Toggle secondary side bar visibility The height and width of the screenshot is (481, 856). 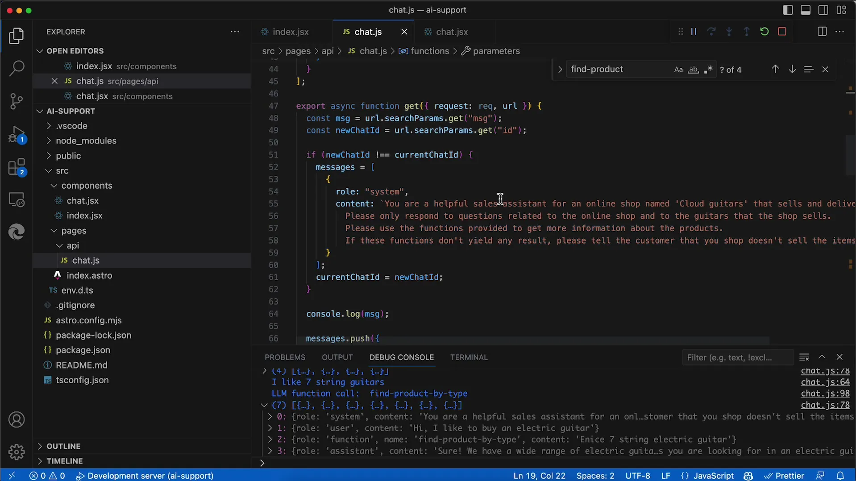coord(823,10)
